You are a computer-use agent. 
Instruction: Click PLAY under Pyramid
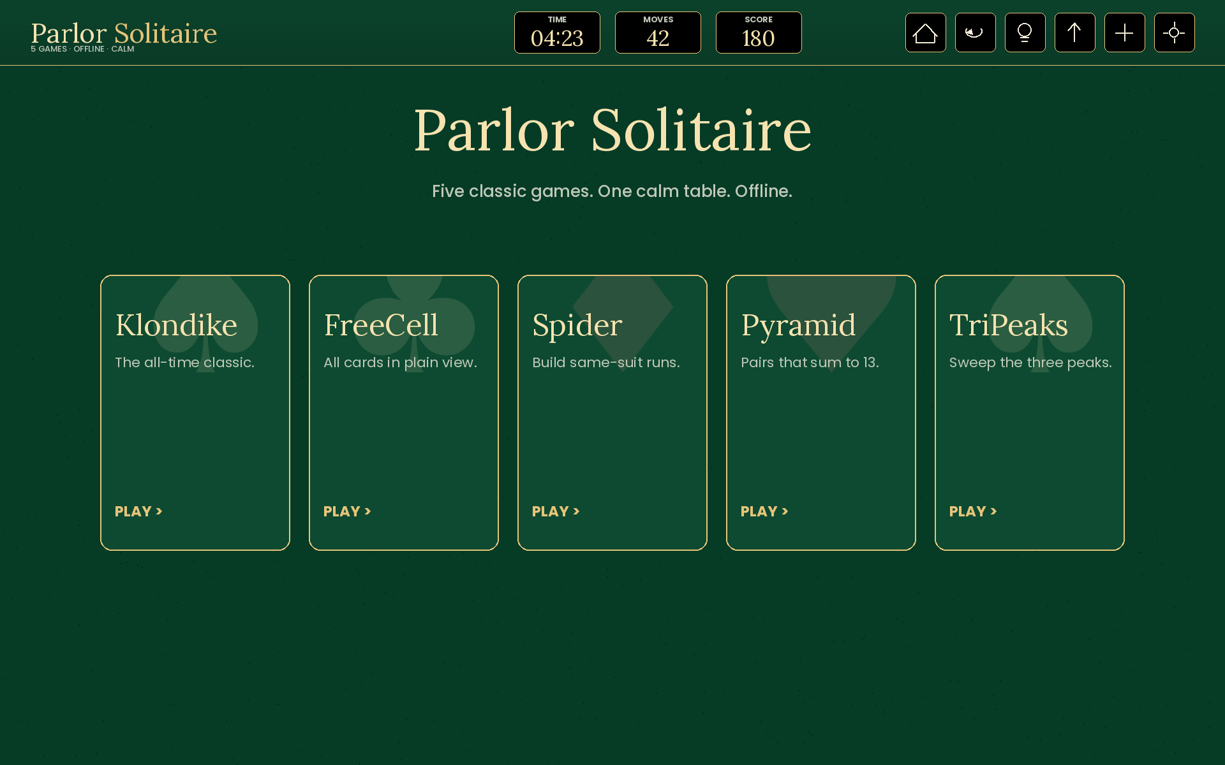tap(764, 511)
